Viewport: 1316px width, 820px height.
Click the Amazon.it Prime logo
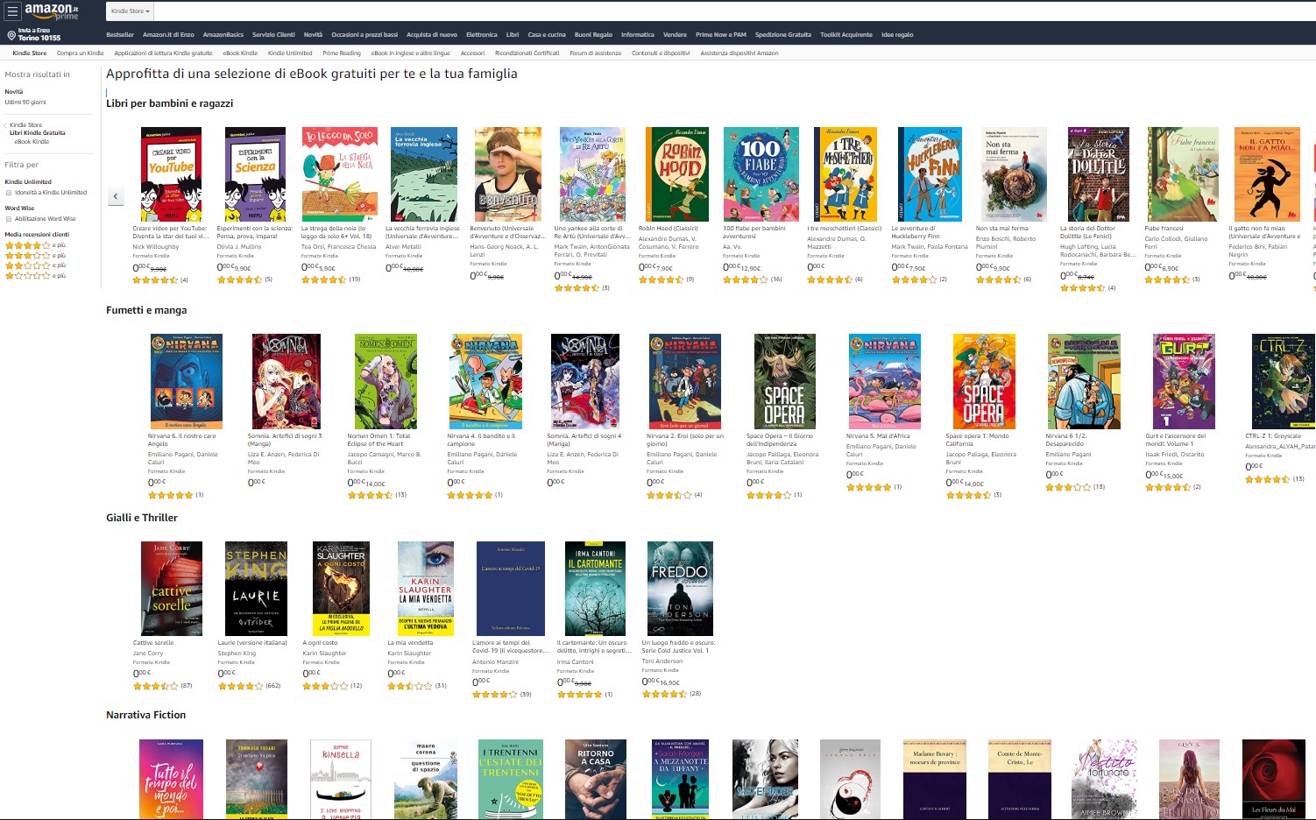(52, 11)
